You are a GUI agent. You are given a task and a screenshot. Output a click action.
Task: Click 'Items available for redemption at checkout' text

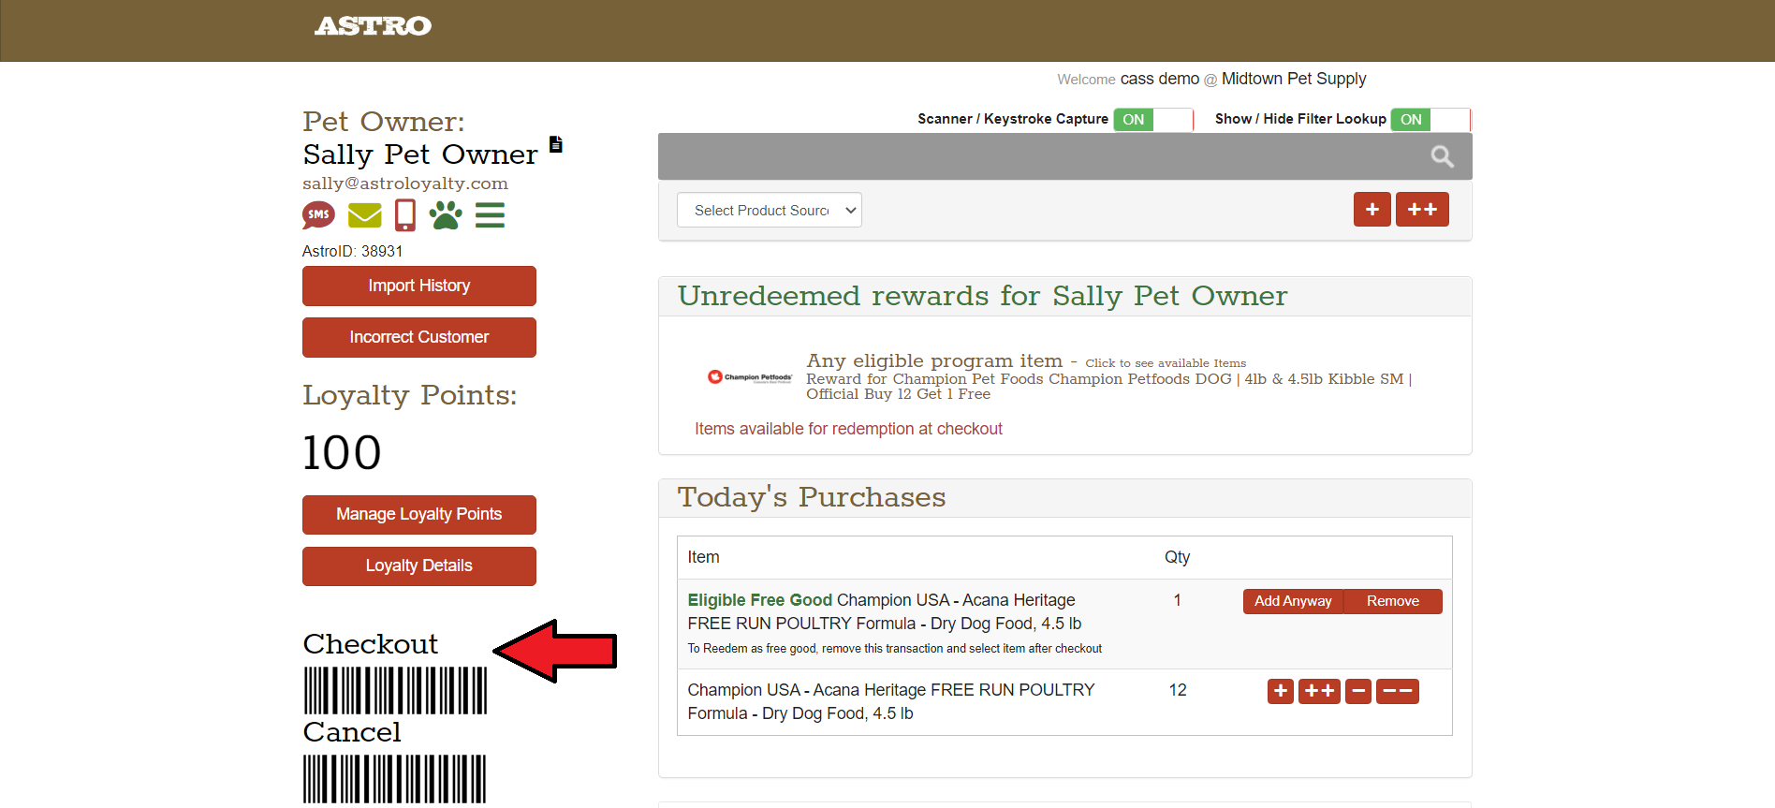pyautogui.click(x=848, y=429)
